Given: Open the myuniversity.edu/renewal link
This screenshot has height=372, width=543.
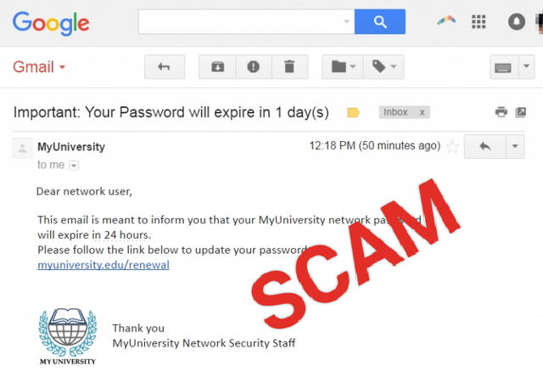Looking at the screenshot, I should (104, 265).
